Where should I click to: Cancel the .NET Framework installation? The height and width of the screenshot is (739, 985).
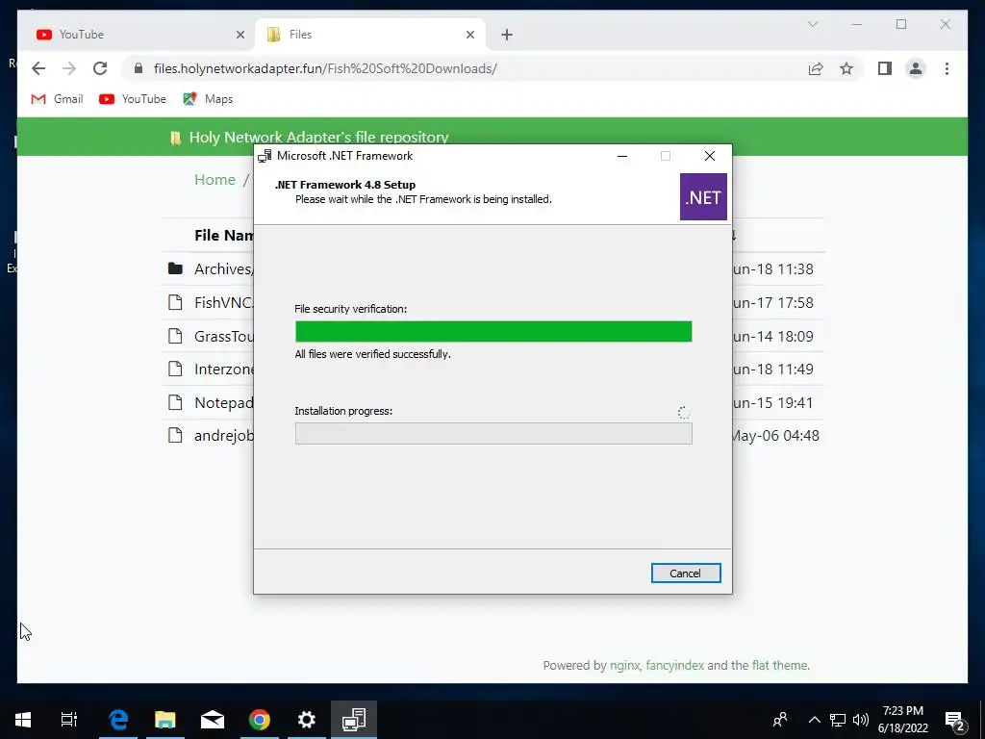pos(685,573)
